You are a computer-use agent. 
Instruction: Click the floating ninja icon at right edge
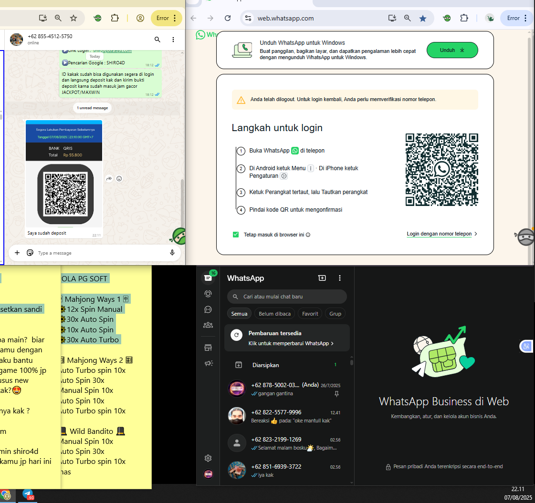click(525, 237)
